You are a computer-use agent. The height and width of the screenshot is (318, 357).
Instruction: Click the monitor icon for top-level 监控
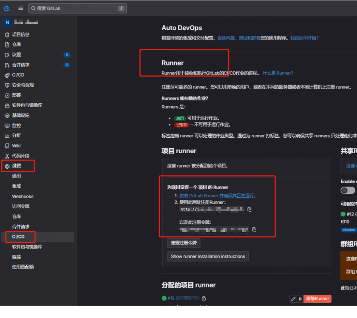7,126
